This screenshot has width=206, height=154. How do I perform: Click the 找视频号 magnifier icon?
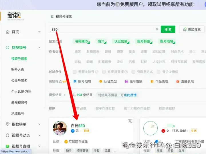(8, 48)
